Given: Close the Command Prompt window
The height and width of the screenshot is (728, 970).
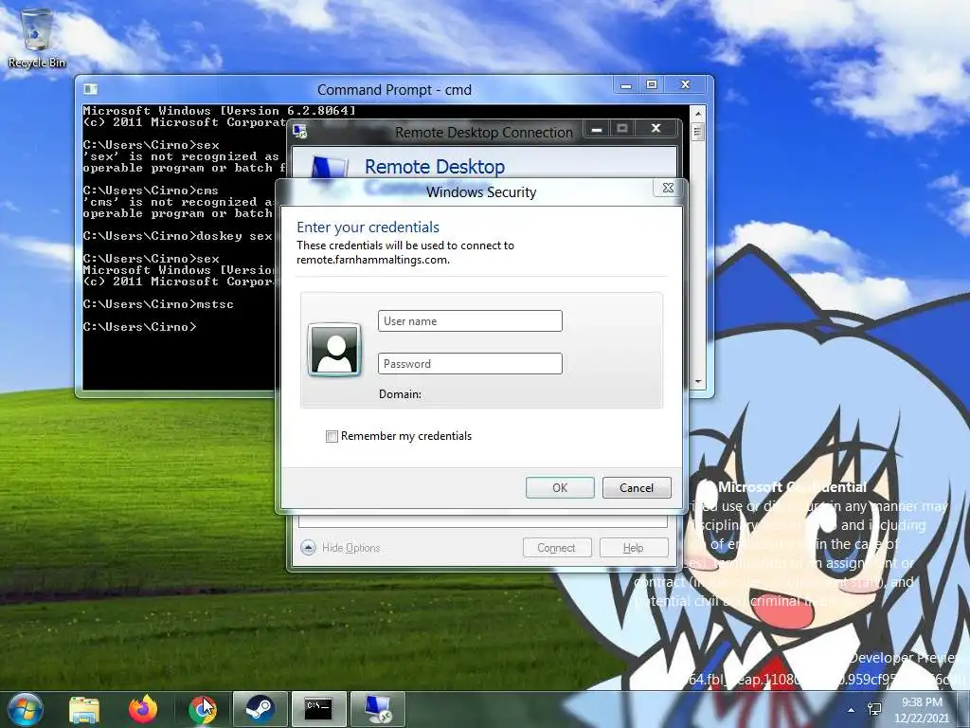Looking at the screenshot, I should tap(686, 84).
